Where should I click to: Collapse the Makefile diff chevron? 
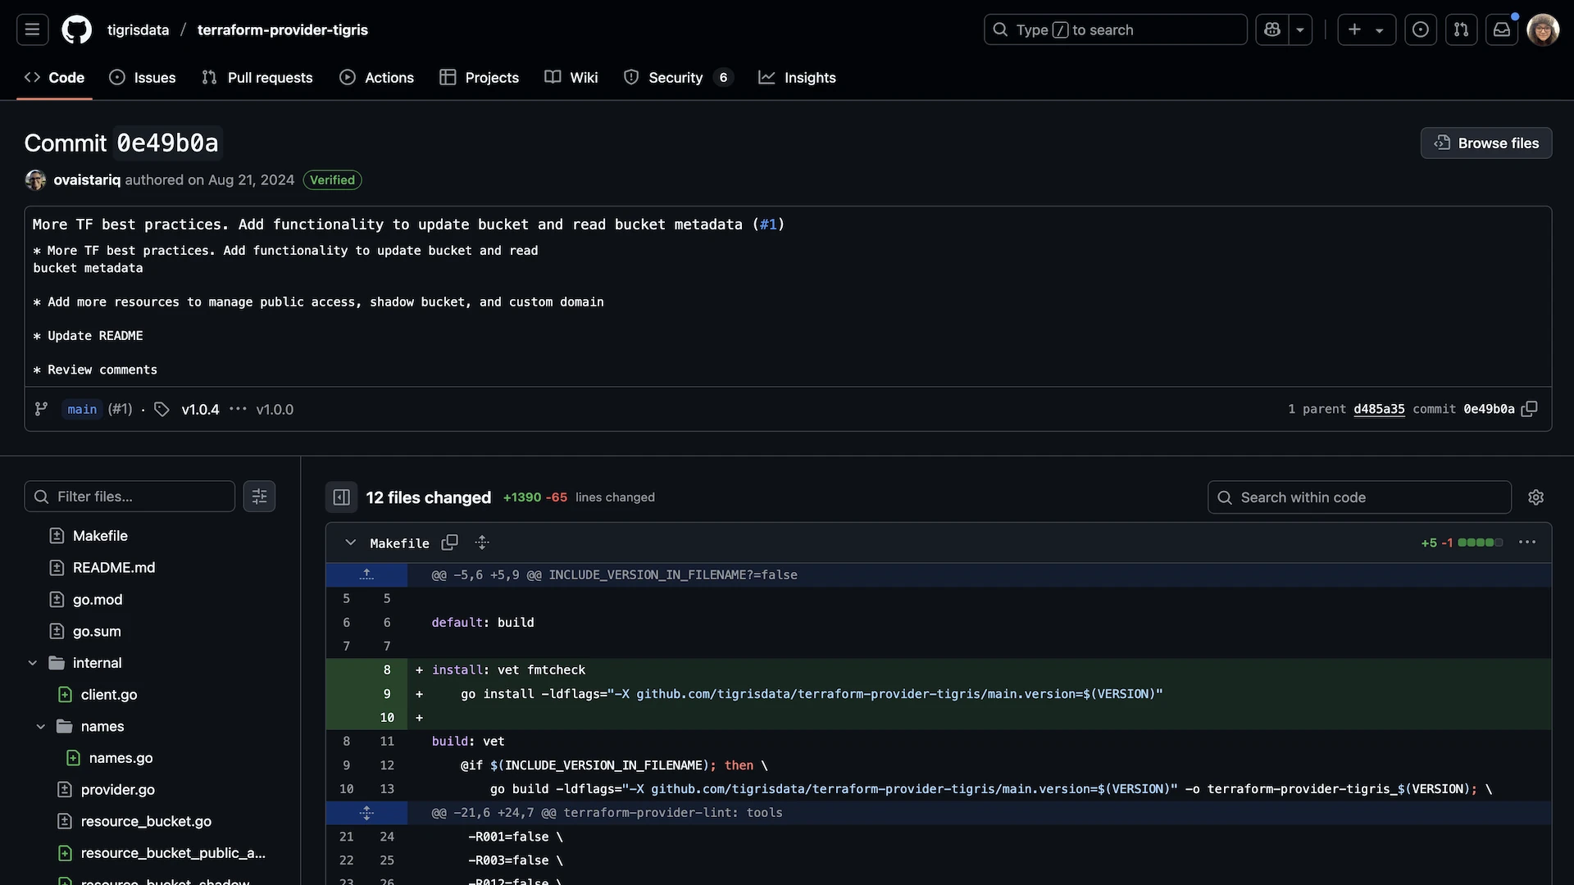click(350, 542)
